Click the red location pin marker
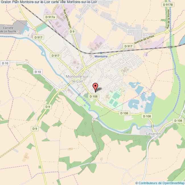The height and width of the screenshot is (185, 185). tap(95, 87)
